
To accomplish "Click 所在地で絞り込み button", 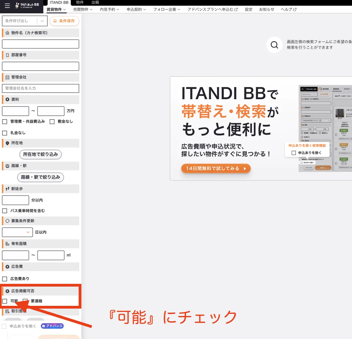I will coord(40,154).
